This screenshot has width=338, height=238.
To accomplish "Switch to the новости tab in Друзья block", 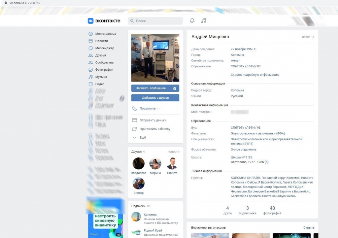I will tap(174, 152).
